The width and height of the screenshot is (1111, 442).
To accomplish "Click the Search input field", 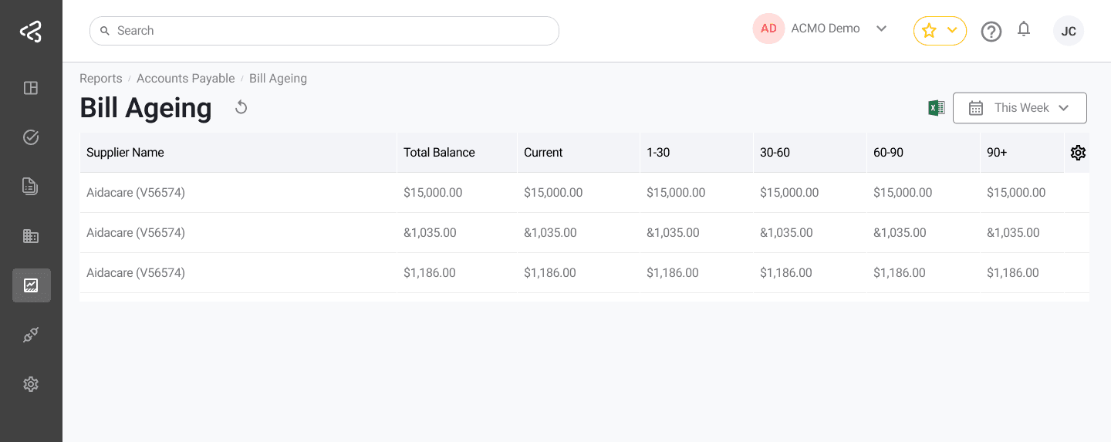I will pyautogui.click(x=324, y=31).
